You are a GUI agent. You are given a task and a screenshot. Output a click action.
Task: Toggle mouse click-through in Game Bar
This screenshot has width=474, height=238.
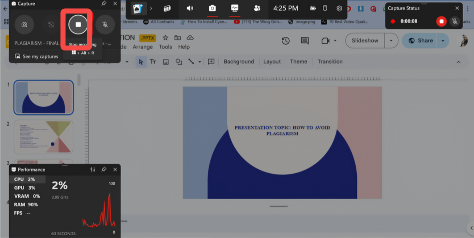(x=325, y=8)
